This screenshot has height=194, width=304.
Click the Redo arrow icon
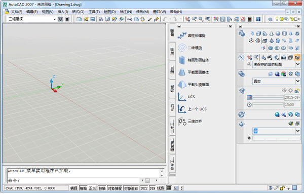coord(175,19)
